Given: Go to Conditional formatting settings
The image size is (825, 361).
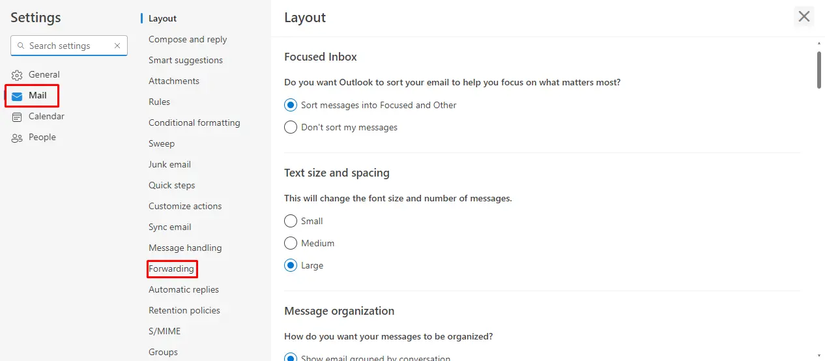Looking at the screenshot, I should pyautogui.click(x=194, y=123).
